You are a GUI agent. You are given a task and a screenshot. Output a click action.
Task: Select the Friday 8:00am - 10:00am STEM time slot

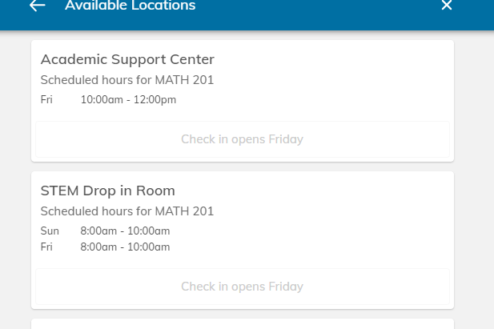tap(125, 247)
